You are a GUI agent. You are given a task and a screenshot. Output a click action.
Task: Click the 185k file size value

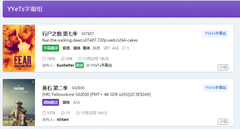pyautogui.click(x=51, y=59)
